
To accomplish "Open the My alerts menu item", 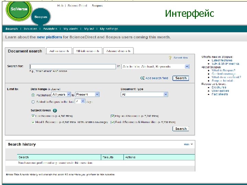I will tap(71, 29).
